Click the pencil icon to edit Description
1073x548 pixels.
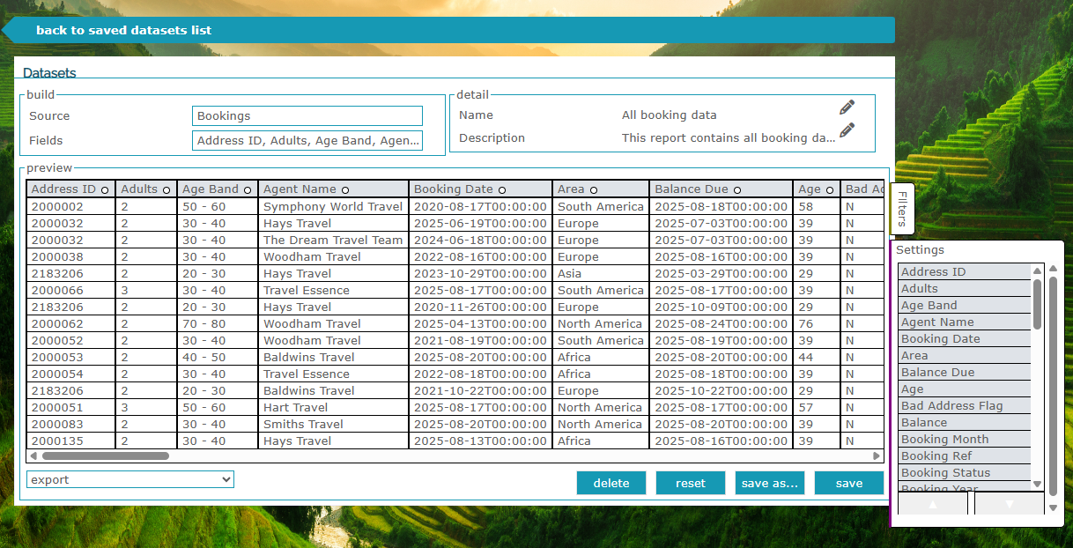(847, 130)
